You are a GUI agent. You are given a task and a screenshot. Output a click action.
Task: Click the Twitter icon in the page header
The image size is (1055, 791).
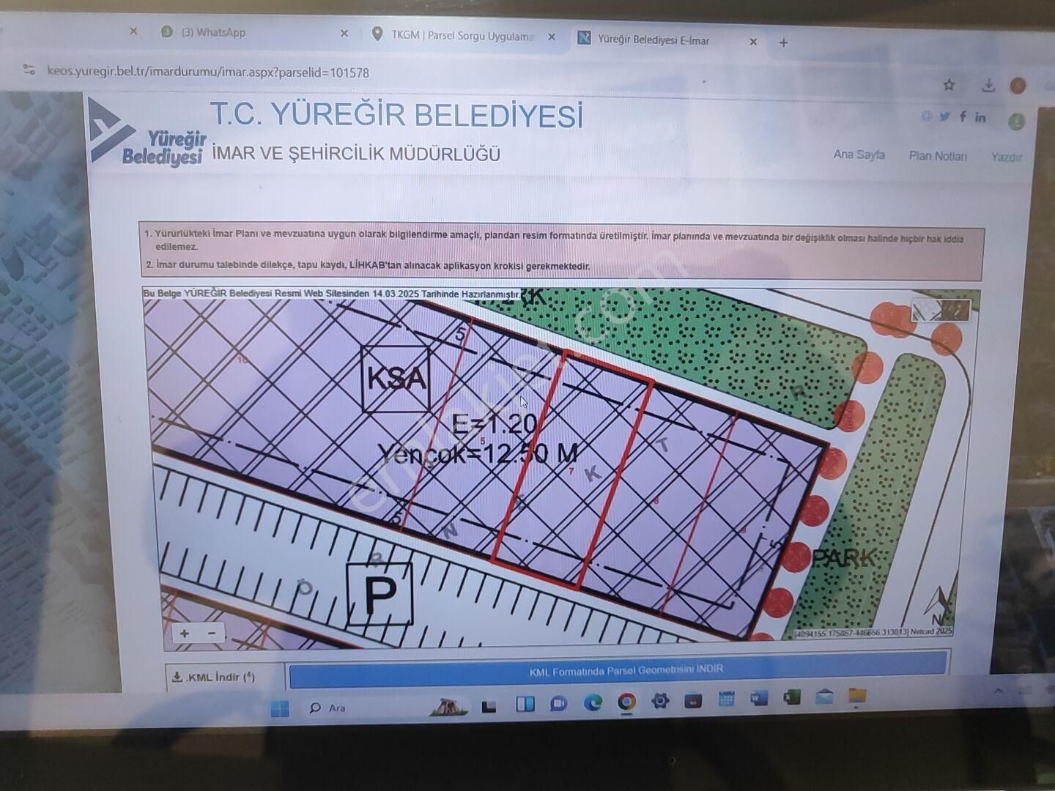pyautogui.click(x=944, y=116)
